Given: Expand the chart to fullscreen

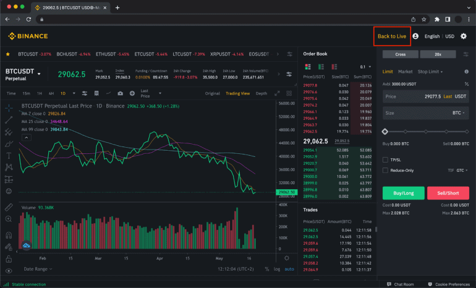Looking at the screenshot, I should 277,93.
